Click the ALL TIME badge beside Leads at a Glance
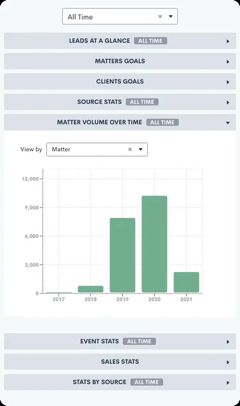240x406 pixels. point(150,41)
